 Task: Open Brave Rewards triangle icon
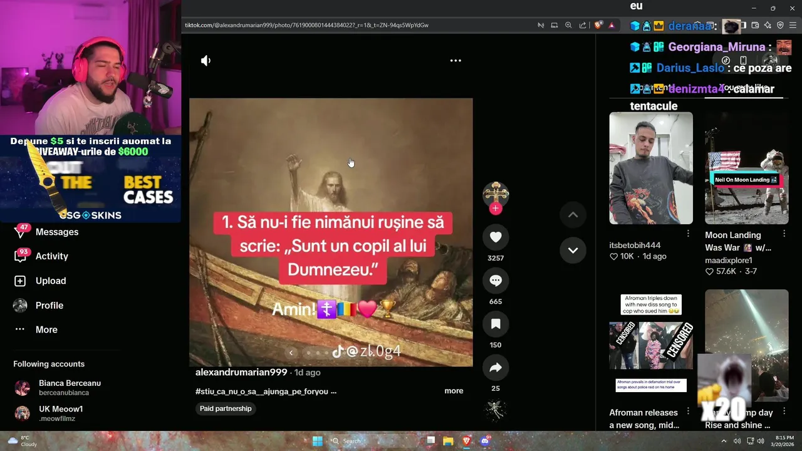pos(612,25)
